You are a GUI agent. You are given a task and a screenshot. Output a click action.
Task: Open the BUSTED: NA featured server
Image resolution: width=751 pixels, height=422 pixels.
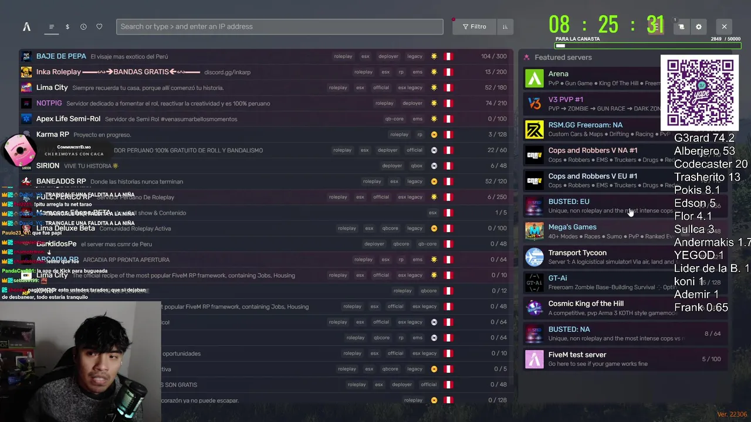pos(625,333)
